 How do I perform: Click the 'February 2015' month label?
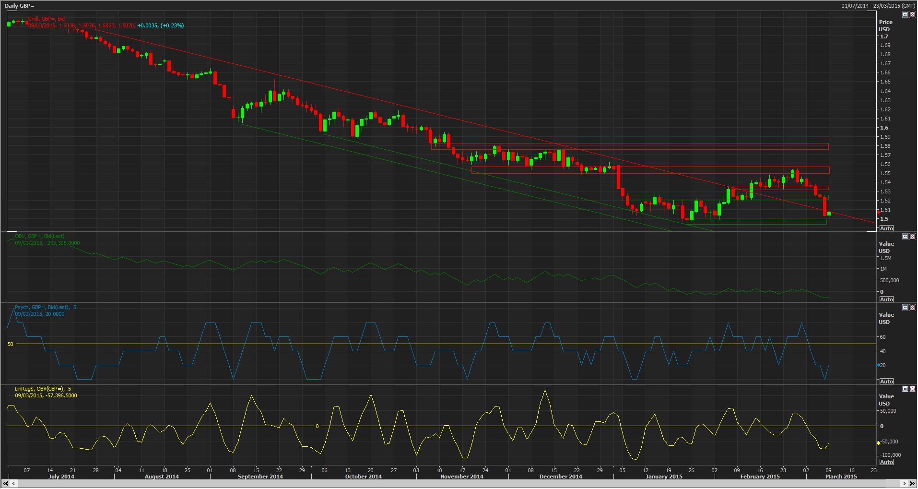point(760,477)
